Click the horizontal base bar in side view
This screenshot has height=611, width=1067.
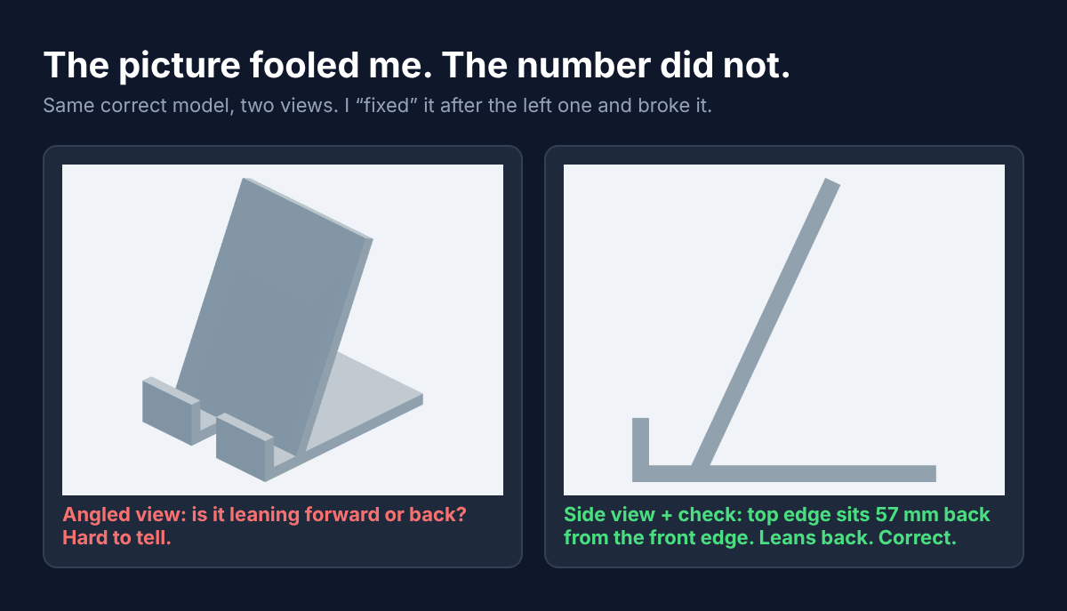tap(784, 473)
